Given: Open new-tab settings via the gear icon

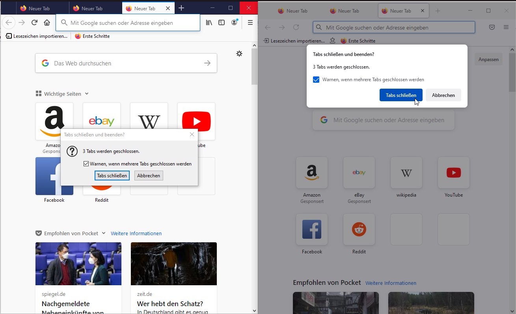Looking at the screenshot, I should (239, 54).
